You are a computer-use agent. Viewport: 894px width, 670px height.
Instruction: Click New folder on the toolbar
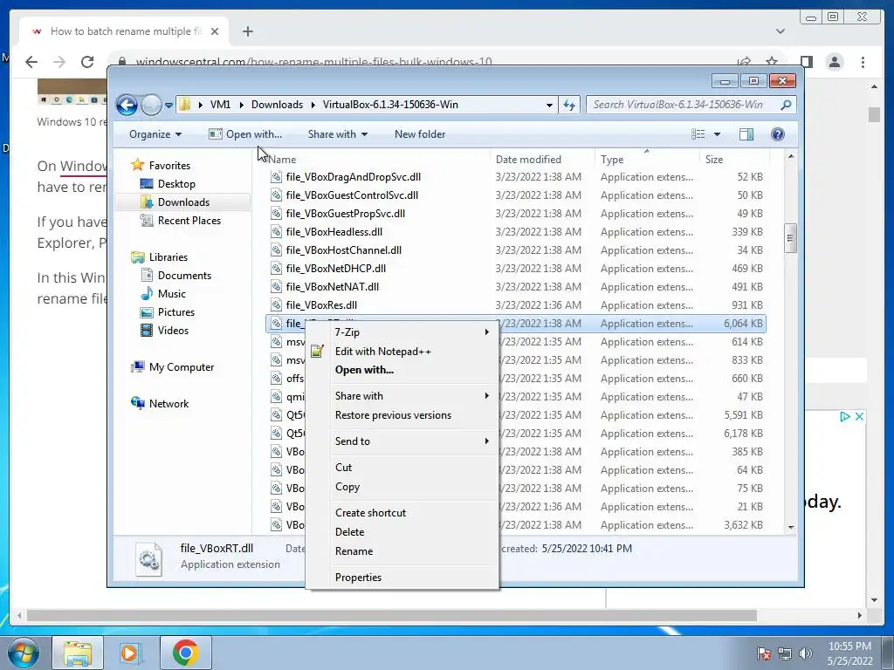(x=420, y=134)
